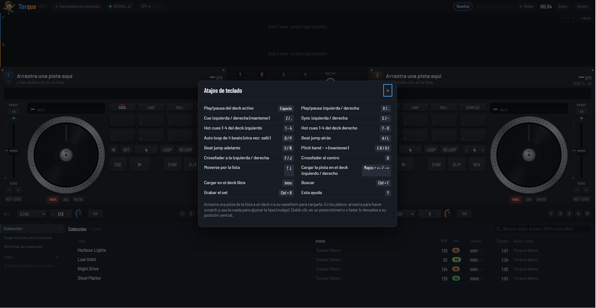The height and width of the screenshot is (308, 596).
Task: Toggle right deck KEY LOCK
Action: point(581,199)
